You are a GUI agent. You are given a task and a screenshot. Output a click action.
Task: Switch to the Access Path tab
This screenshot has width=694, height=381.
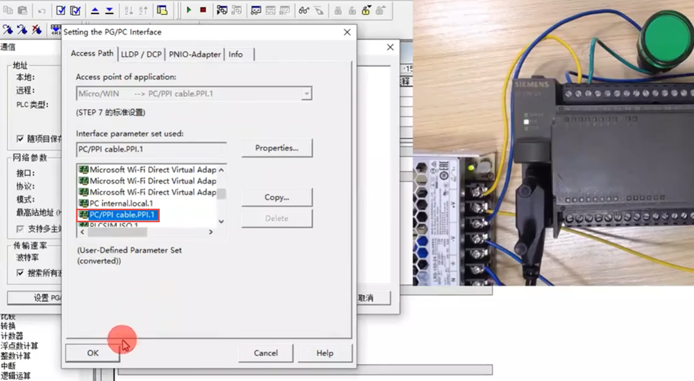click(92, 53)
